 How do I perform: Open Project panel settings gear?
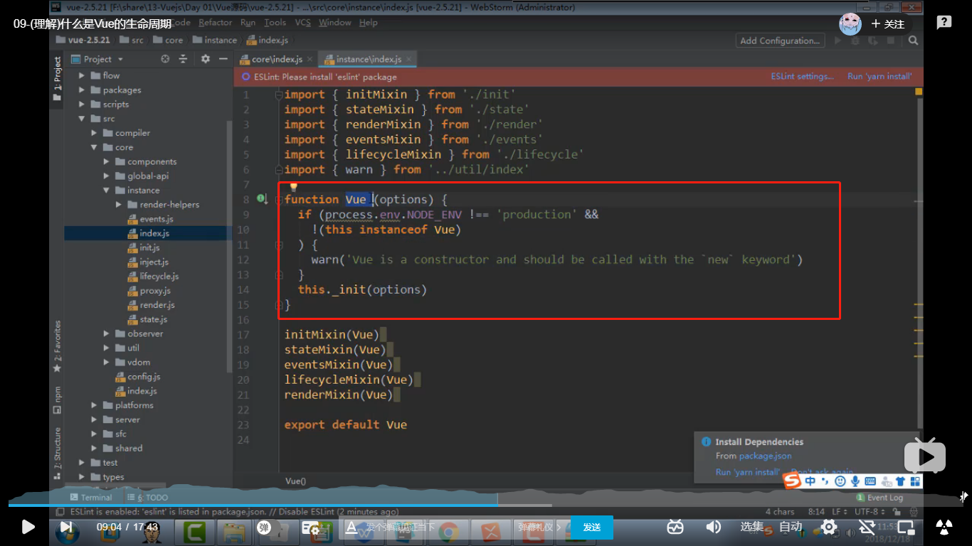tap(206, 59)
